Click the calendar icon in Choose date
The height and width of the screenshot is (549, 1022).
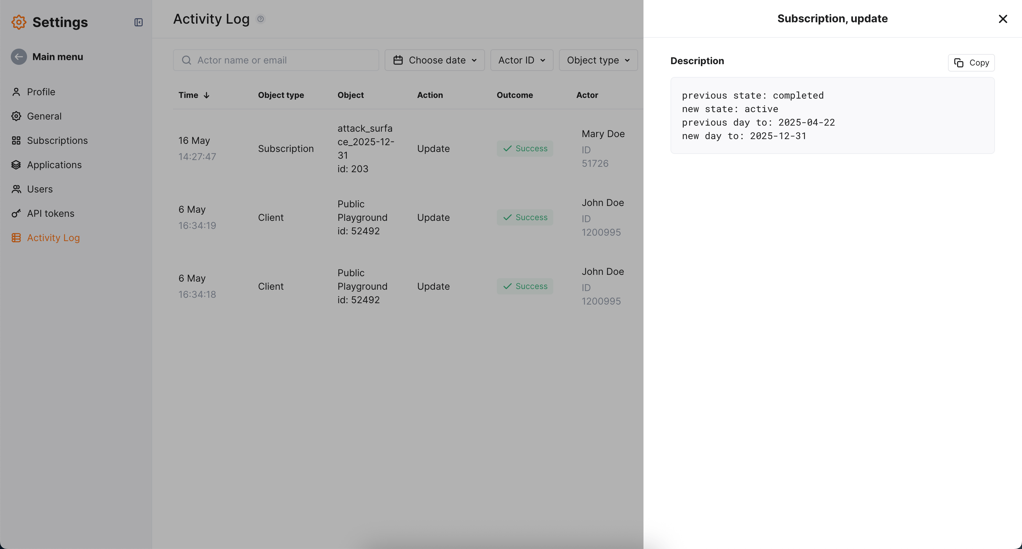[x=398, y=60]
